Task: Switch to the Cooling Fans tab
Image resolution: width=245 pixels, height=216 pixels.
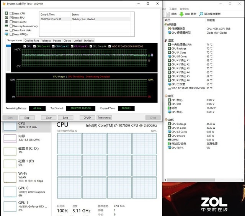Action: point(32,40)
